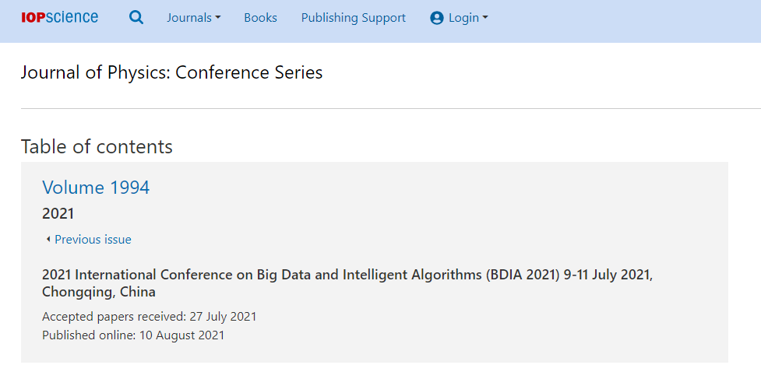Open the Volume 1994 link
Viewport: 761px width, 379px height.
[x=96, y=187]
